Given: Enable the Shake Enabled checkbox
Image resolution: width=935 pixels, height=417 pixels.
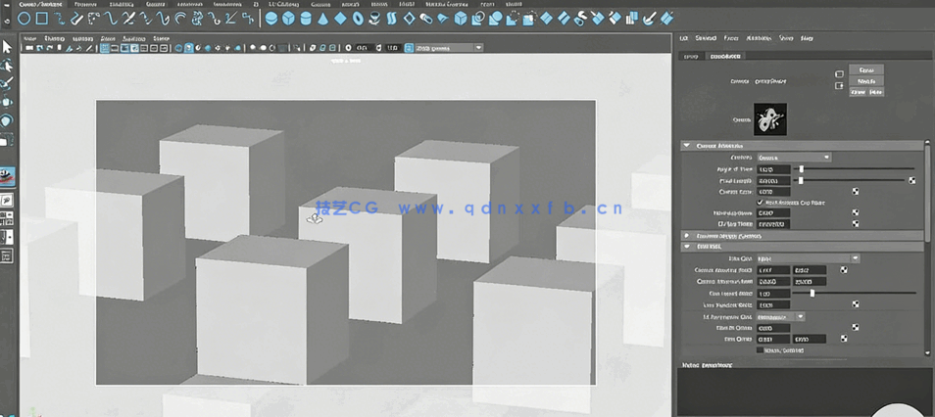Looking at the screenshot, I should coord(761,349).
